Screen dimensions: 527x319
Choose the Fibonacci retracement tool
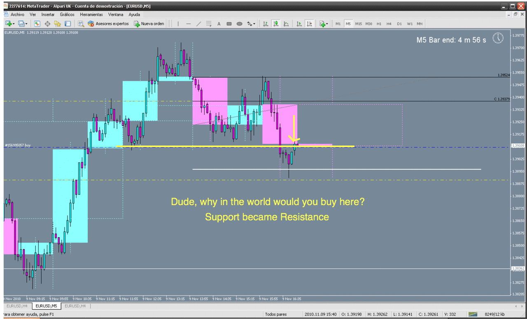click(x=209, y=24)
